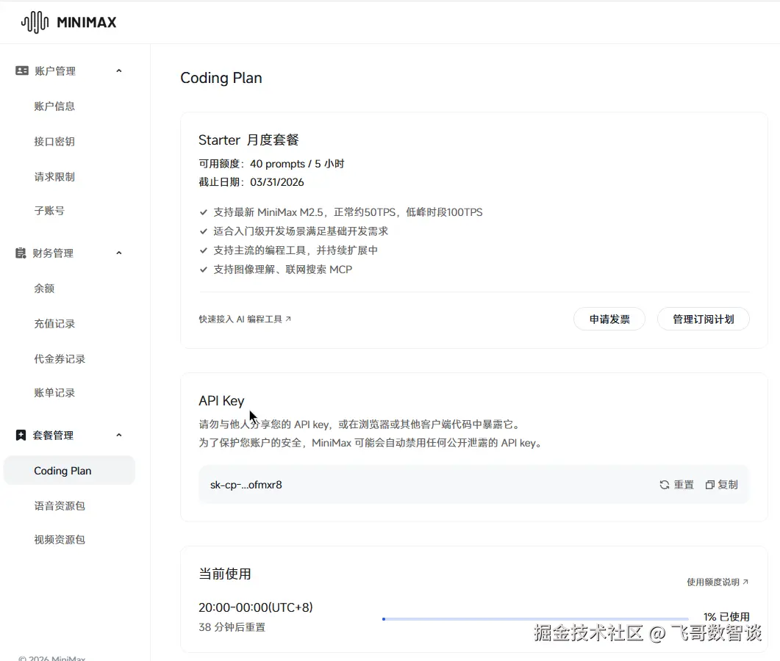Click the 40 prompts / 5 小时 quota text
The width and height of the screenshot is (780, 661).
click(x=297, y=164)
